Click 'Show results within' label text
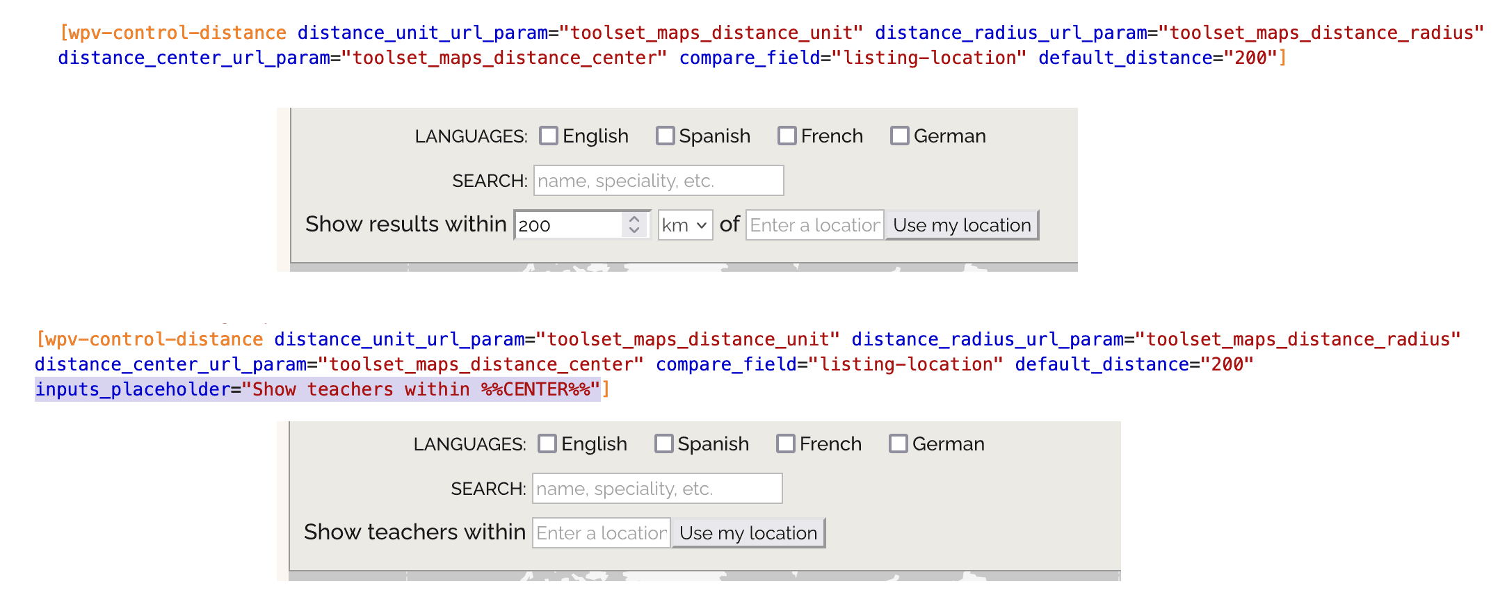Viewport: 1507px width, 611px height. click(x=406, y=225)
